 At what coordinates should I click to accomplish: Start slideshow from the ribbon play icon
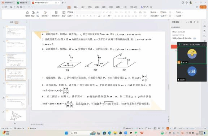pos(45,12)
